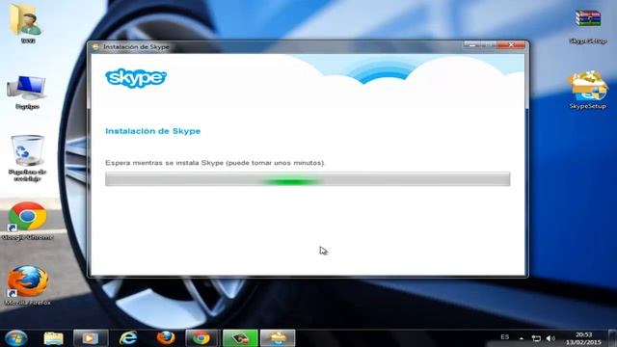617x347 pixels.
Task: Open the clock showing 20:53
Action: [x=583, y=338]
